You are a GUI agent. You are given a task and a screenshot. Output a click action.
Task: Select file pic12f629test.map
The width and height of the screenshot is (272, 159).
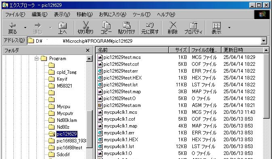[122, 92]
